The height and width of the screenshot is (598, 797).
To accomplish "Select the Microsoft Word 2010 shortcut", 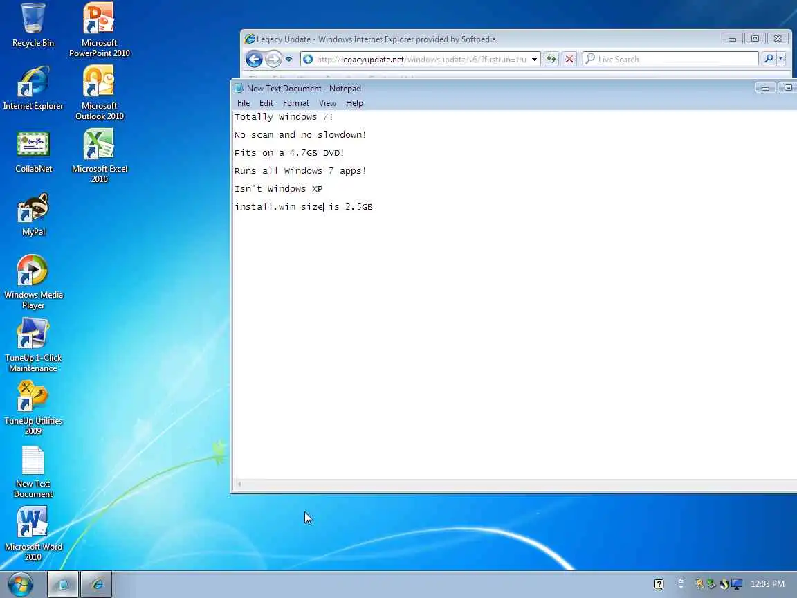I will tap(33, 534).
